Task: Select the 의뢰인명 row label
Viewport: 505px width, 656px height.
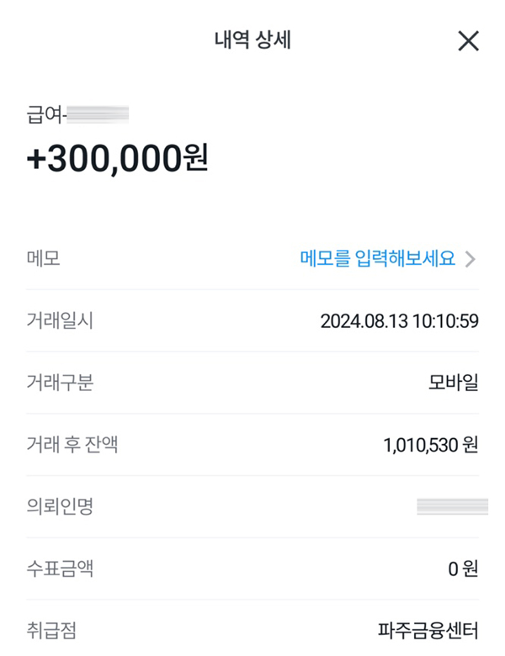Action: point(60,507)
